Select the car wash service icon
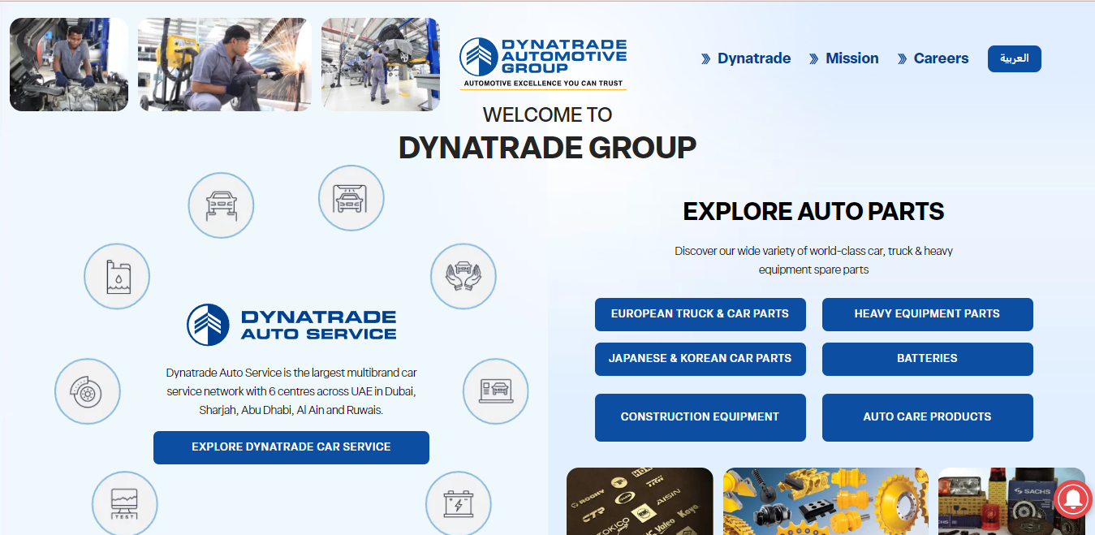The height and width of the screenshot is (535, 1095). (x=351, y=198)
